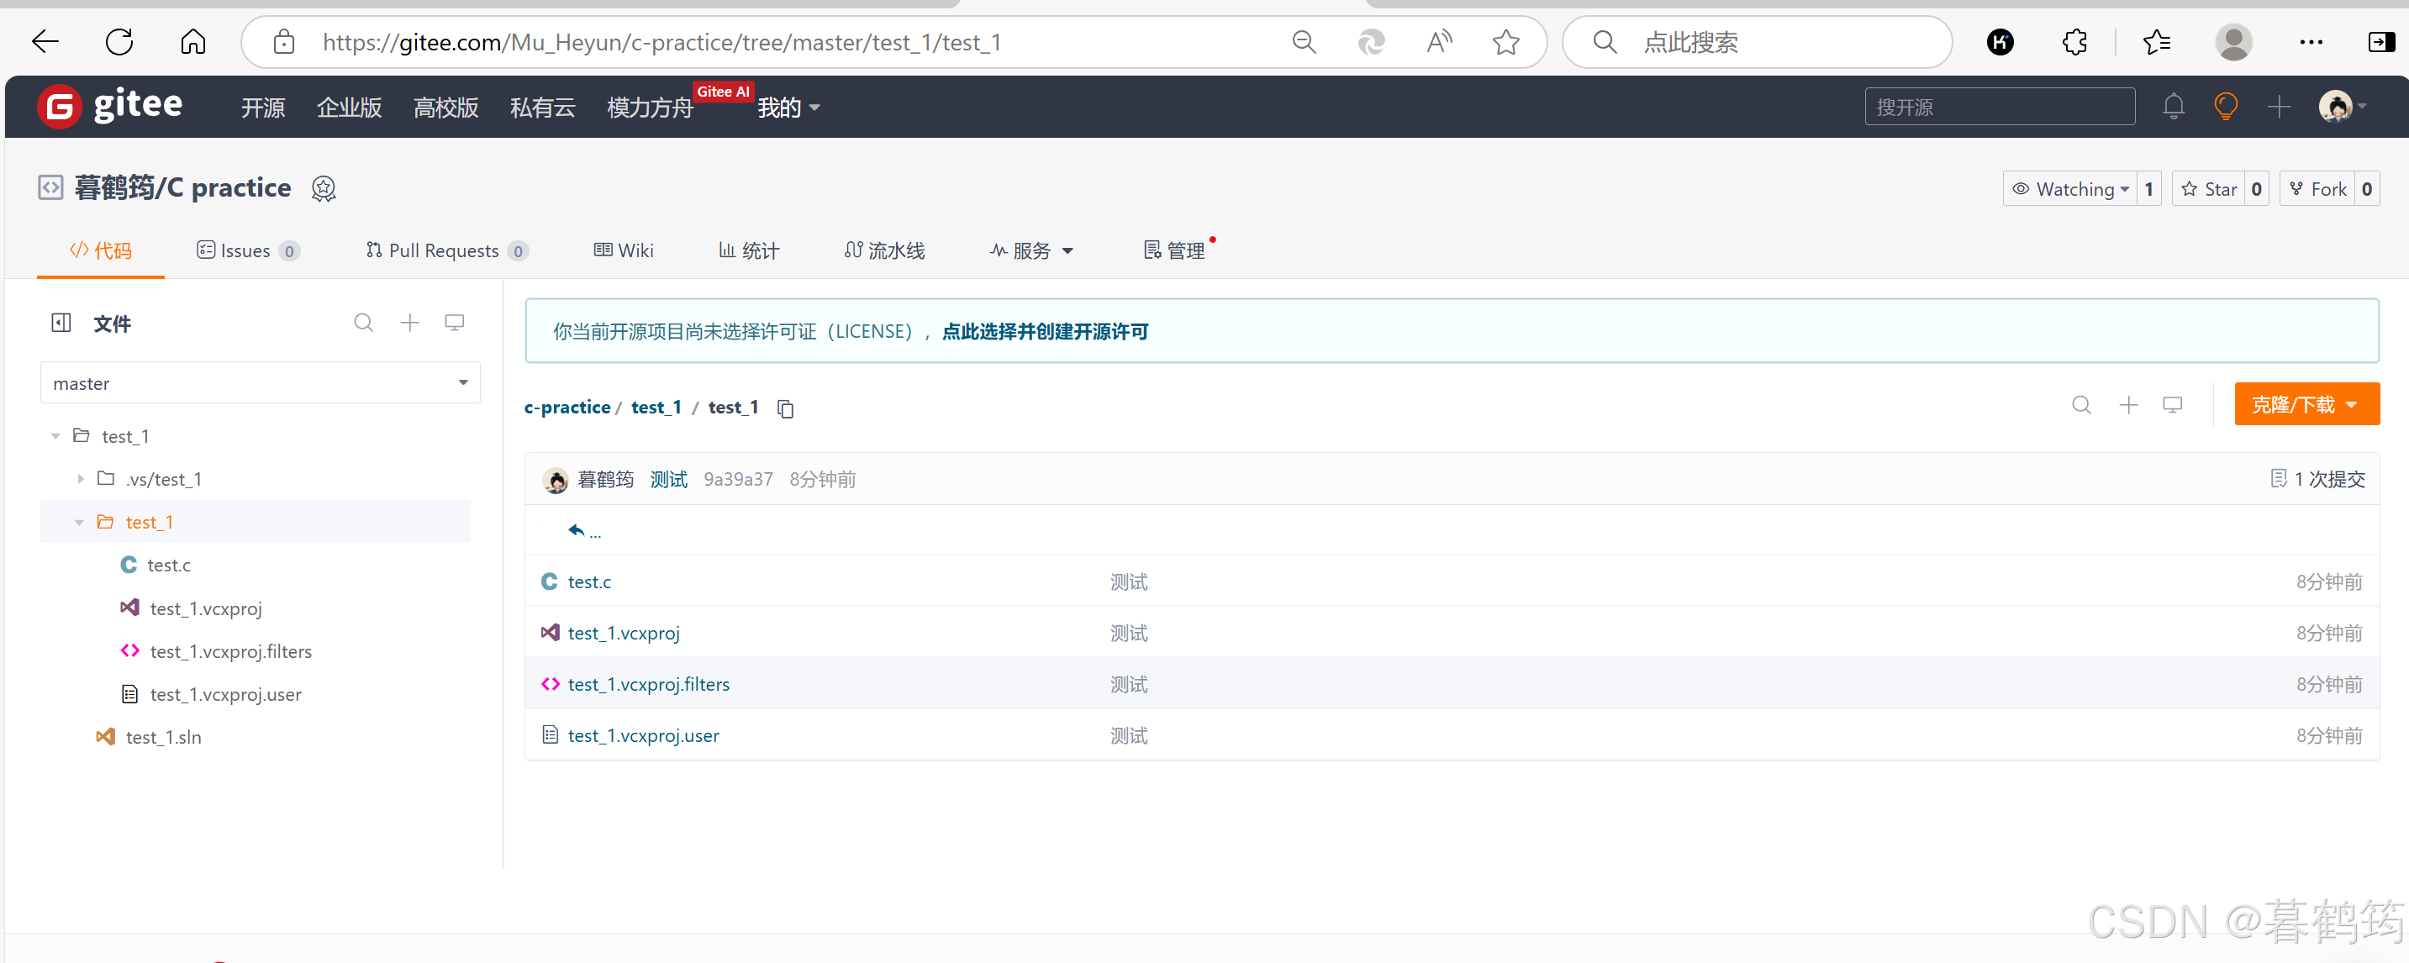Copy path using breadcrumb copy icon

pos(786,408)
